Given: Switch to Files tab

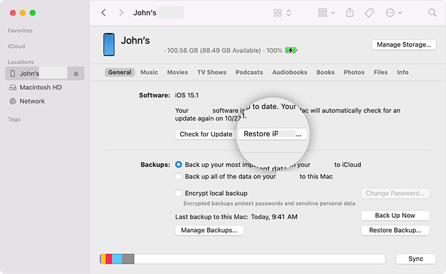Looking at the screenshot, I should point(381,72).
